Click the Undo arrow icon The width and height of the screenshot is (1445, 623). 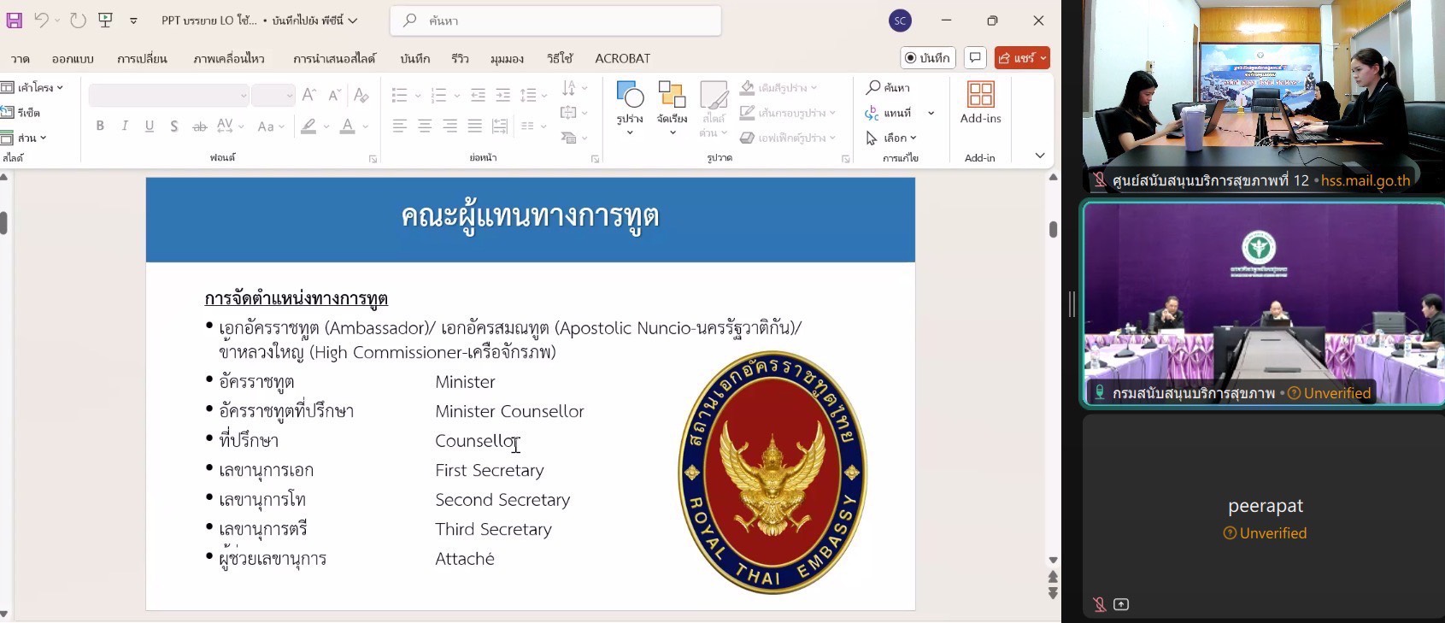tap(41, 21)
